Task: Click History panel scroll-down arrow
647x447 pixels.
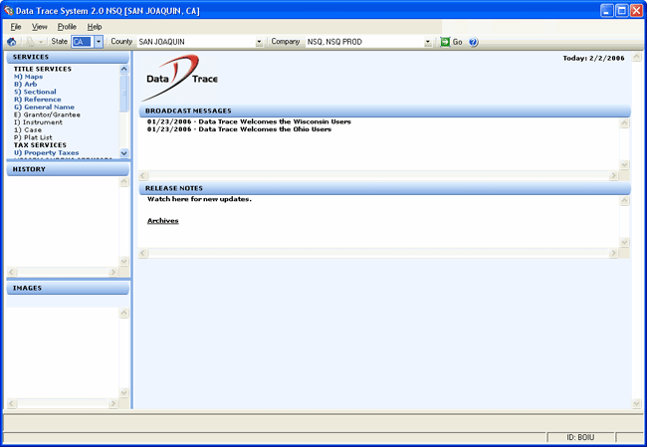Action: (x=124, y=261)
